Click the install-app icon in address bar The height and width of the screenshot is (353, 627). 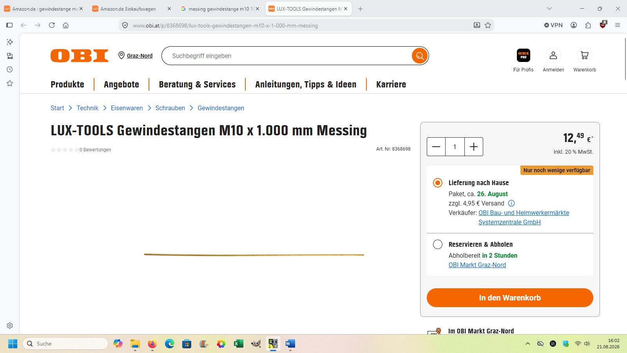tap(477, 25)
